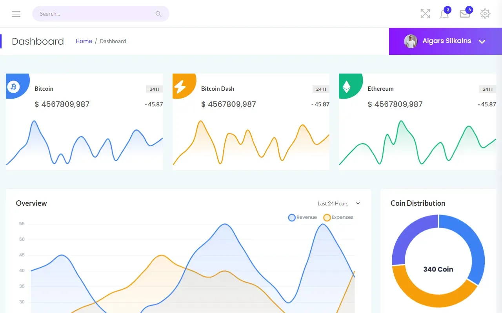Screen dimensions: 502x313
Task: Open the hamburger sidebar menu
Action: pyautogui.click(x=16, y=14)
